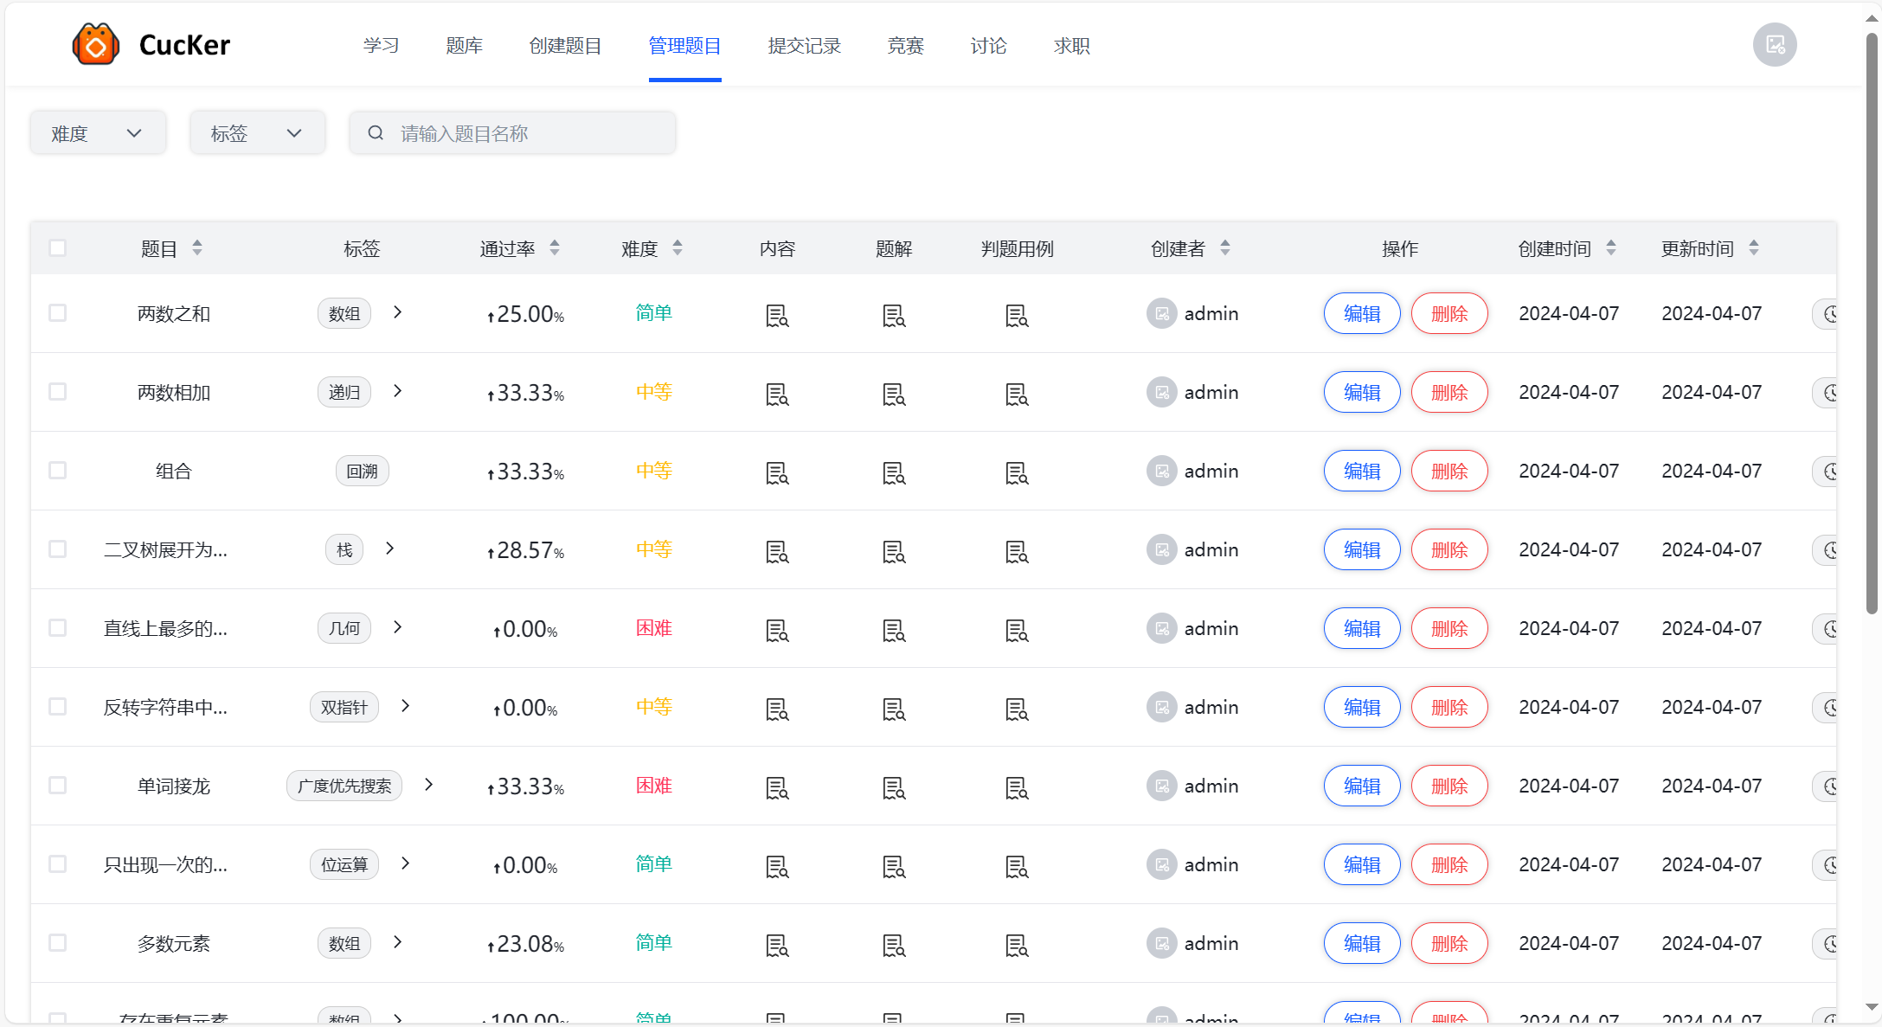View judge cases icon for 单词接龙
This screenshot has width=1882, height=1027.
coord(1017,787)
